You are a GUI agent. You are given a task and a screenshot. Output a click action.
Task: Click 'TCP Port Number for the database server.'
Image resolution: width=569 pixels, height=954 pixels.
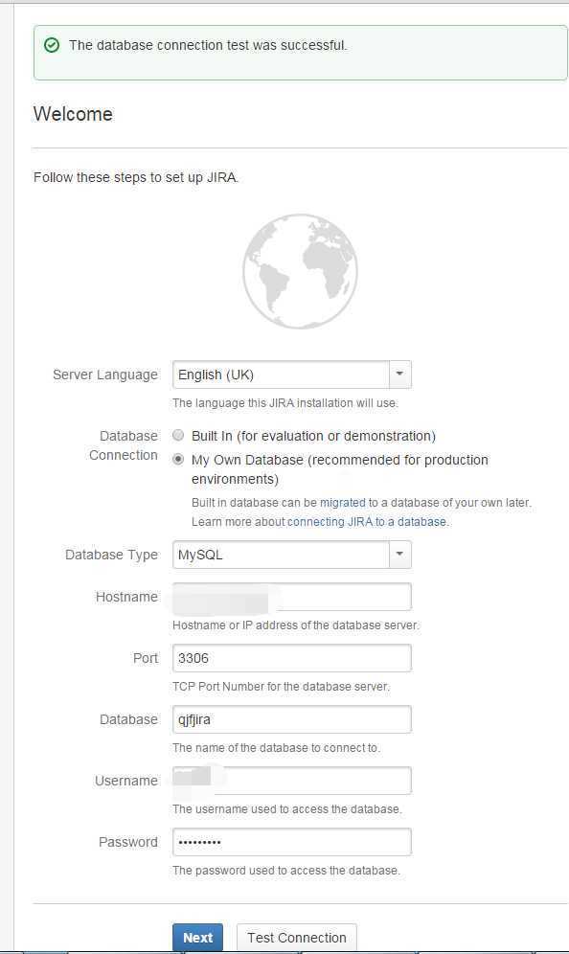pyautogui.click(x=282, y=687)
